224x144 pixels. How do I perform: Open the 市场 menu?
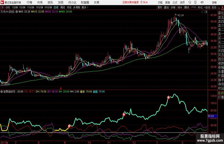tap(40, 2)
